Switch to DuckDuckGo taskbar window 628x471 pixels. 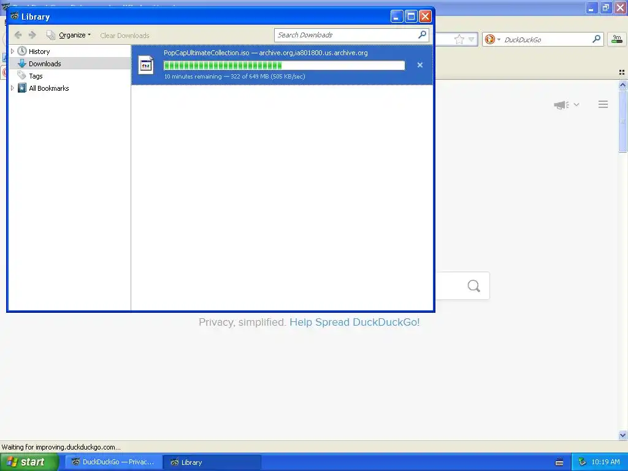tap(113, 462)
